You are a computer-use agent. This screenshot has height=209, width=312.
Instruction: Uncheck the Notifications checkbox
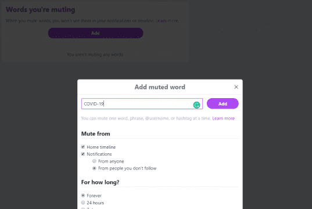[83, 154]
